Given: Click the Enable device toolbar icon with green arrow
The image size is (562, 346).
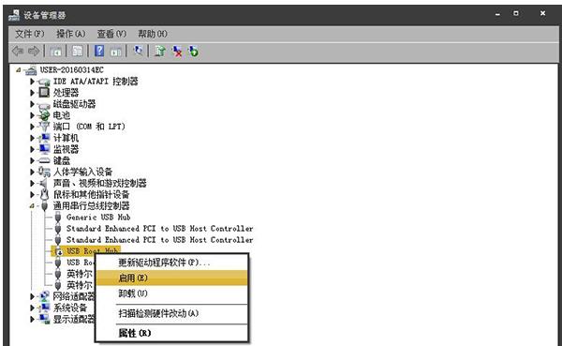Looking at the screenshot, I should click(x=194, y=52).
